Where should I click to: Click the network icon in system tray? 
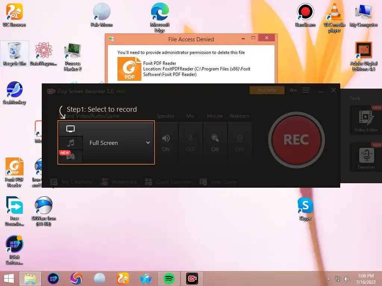pos(338,279)
